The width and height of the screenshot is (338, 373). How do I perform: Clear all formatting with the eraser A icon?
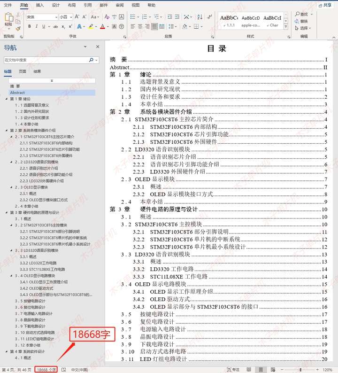click(x=107, y=16)
